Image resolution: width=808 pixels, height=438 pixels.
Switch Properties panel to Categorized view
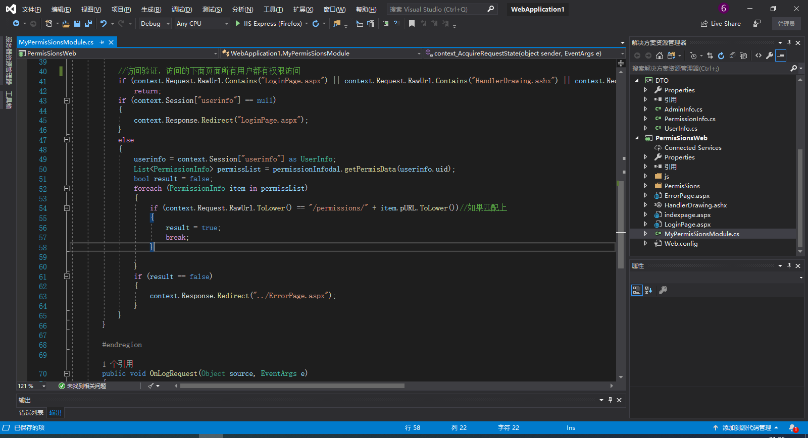click(x=637, y=290)
